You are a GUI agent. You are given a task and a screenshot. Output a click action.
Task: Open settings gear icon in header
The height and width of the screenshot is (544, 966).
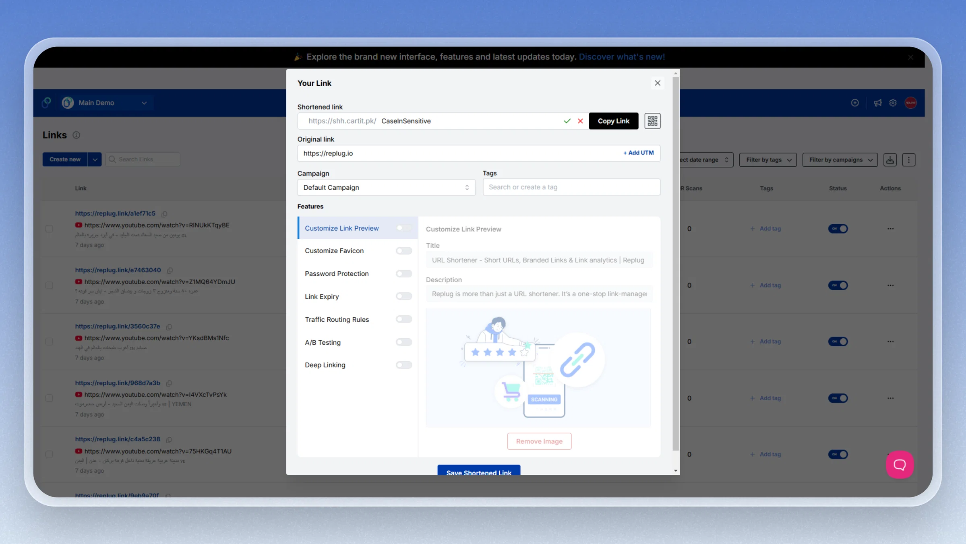893,103
